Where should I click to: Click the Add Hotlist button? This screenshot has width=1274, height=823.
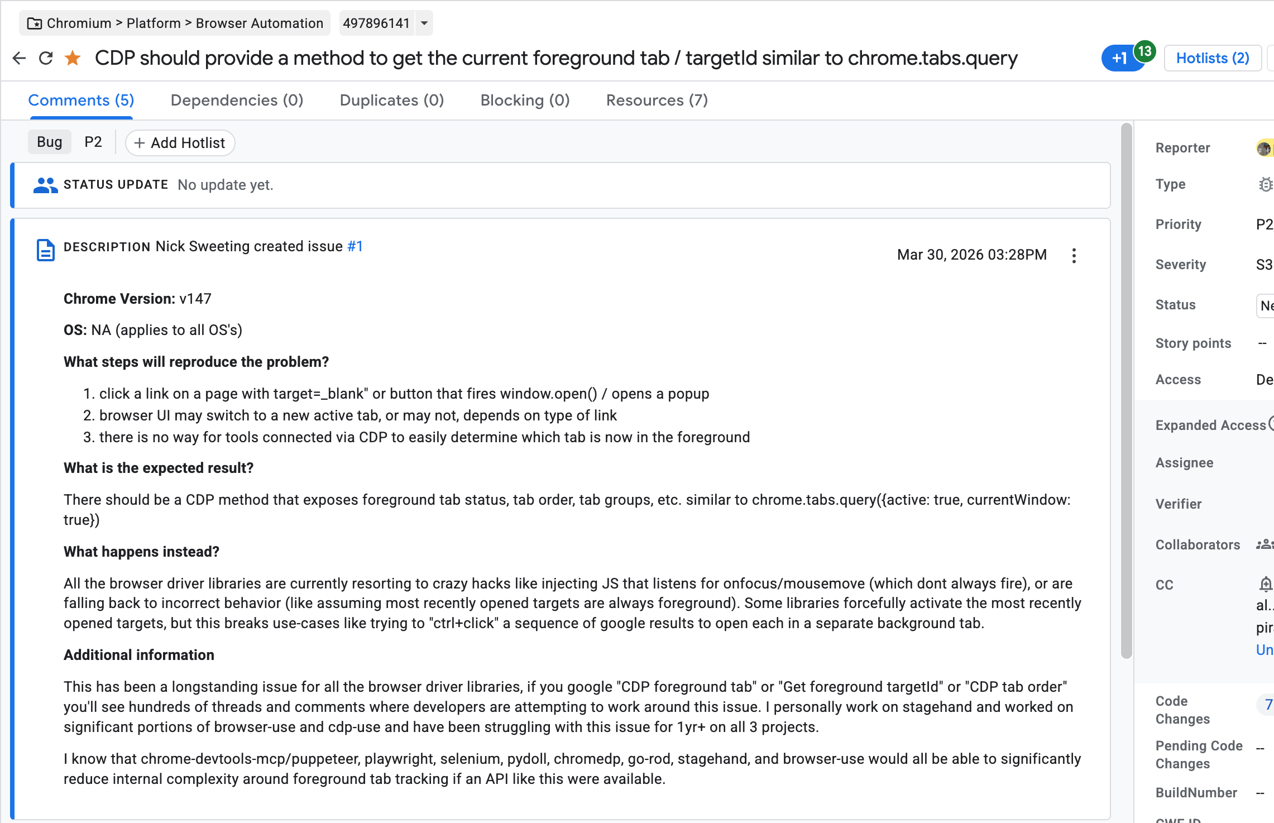pos(180,143)
